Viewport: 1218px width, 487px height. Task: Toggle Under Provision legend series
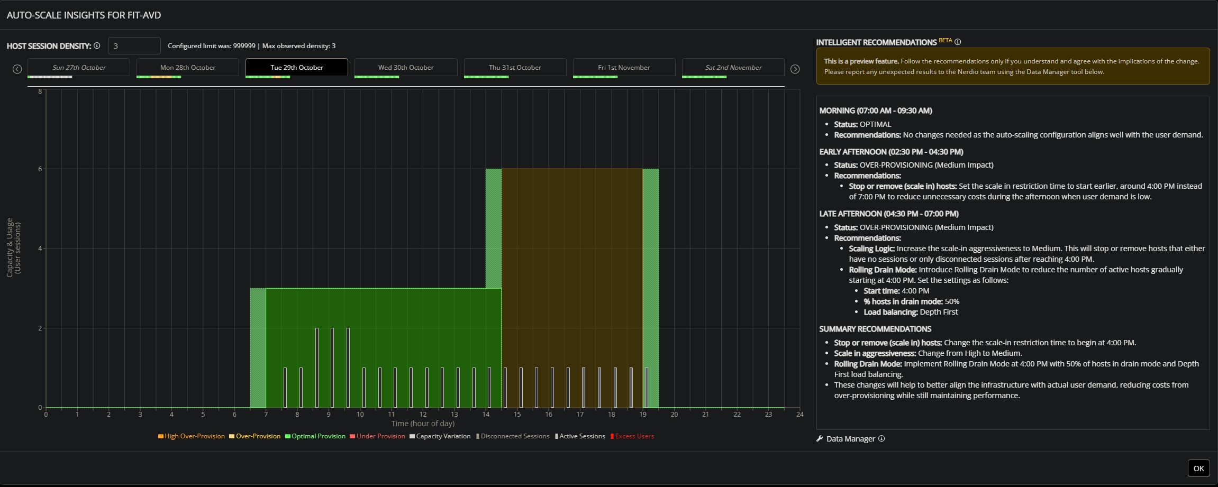(x=377, y=436)
